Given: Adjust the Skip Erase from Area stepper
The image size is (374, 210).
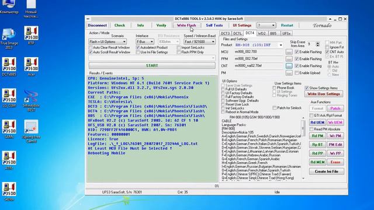Looking at the screenshot, I should (x=317, y=44).
